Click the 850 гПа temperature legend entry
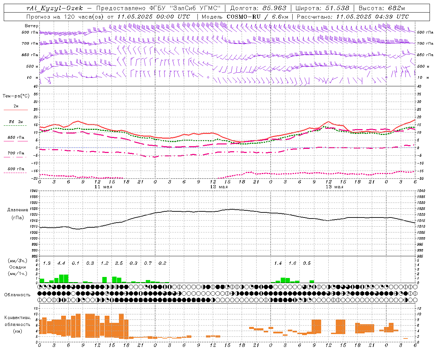Image resolution: width=435 pixels, height=348 pixels. [16, 138]
